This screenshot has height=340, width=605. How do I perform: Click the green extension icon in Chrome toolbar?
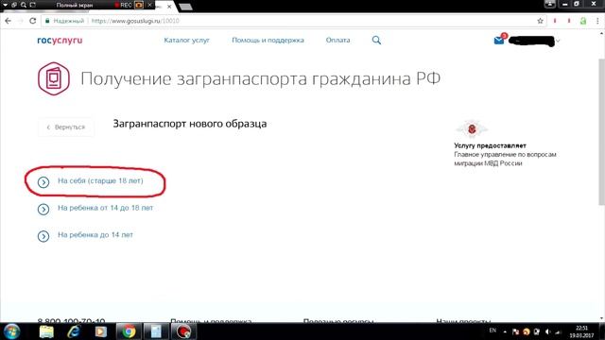coord(583,21)
